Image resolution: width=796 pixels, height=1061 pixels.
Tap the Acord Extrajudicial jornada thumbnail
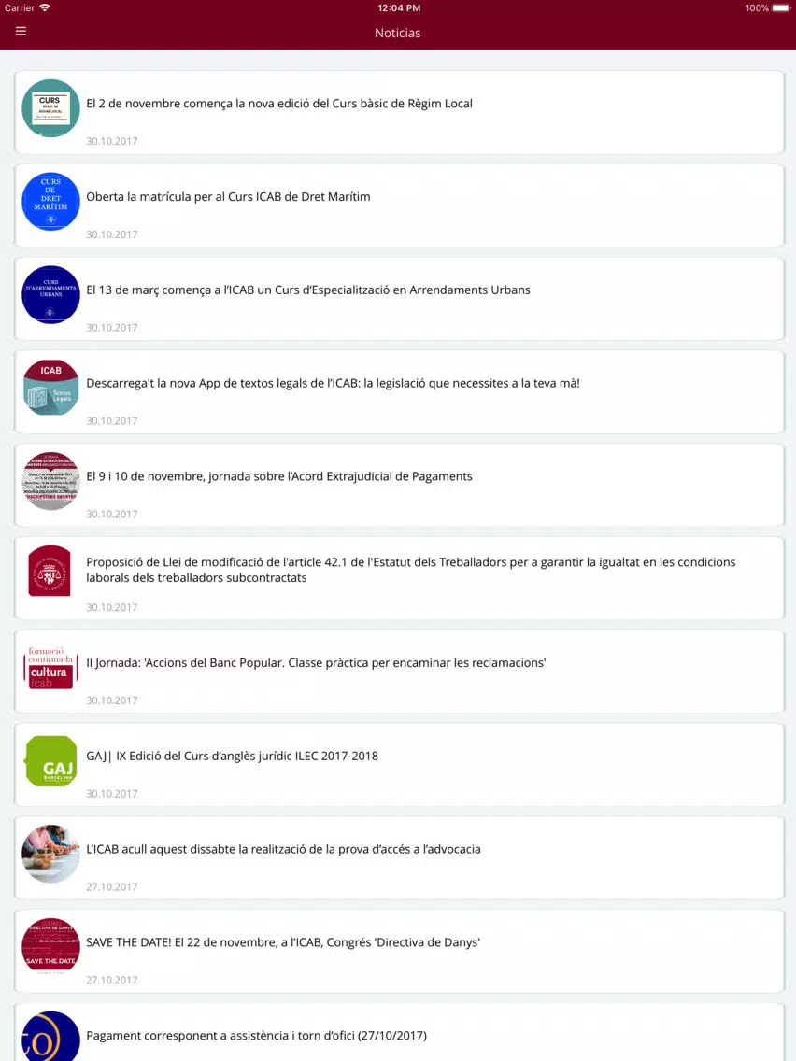tap(50, 481)
